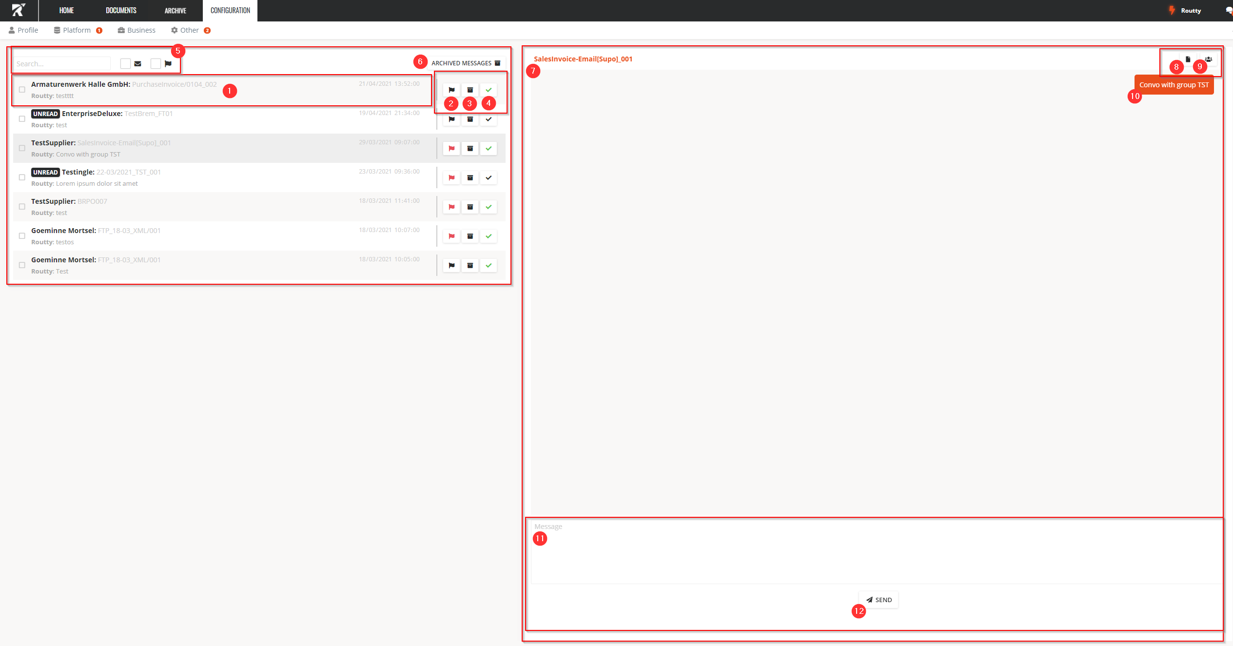Image resolution: width=1233 pixels, height=646 pixels.
Task: Switch to the Archive tab
Action: [175, 10]
